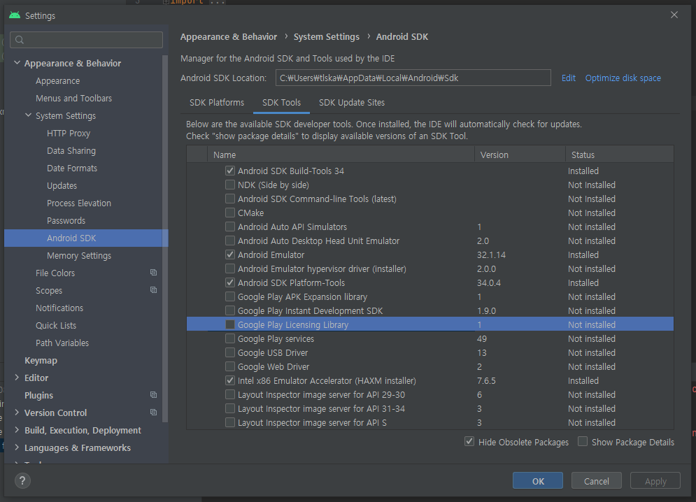The width and height of the screenshot is (696, 502).
Task: Expand the Version Control section
Action: [x=17, y=413]
